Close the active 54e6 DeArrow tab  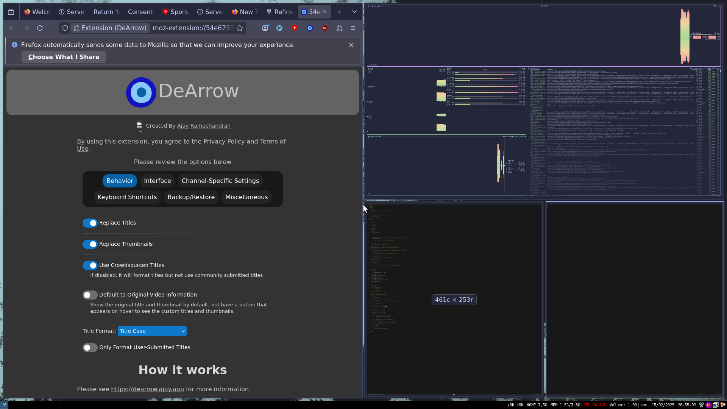click(325, 12)
